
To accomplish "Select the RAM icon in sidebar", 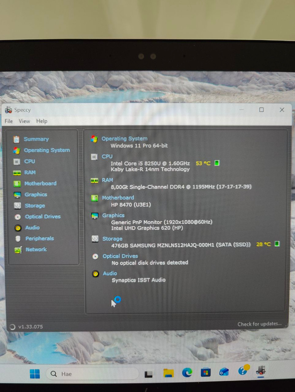I will (x=17, y=173).
